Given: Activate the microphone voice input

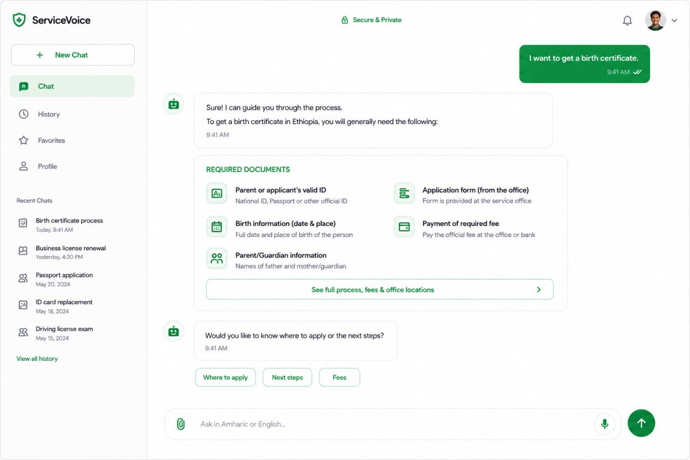Looking at the screenshot, I should pos(605,424).
